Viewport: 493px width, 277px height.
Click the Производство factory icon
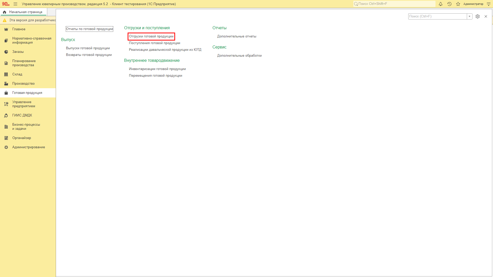(x=6, y=84)
